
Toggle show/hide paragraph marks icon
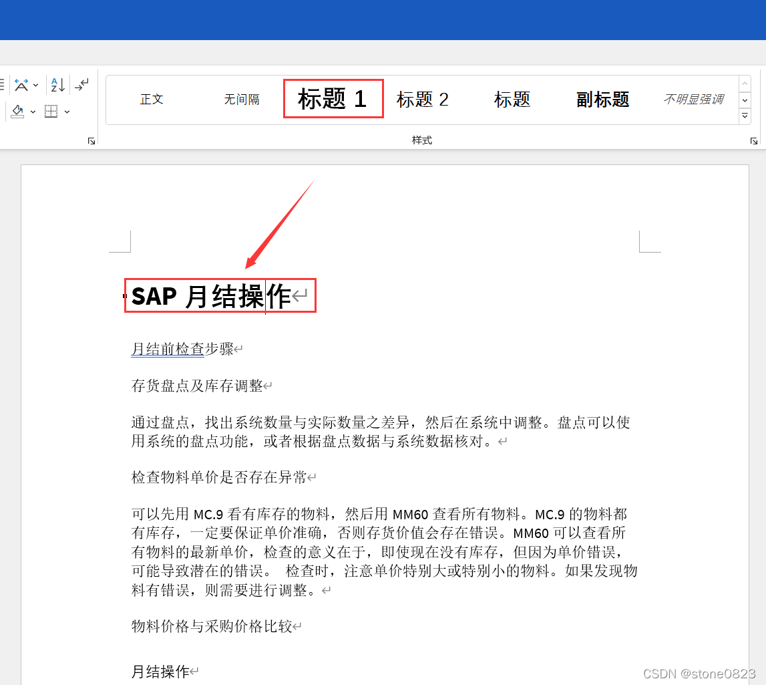point(81,85)
